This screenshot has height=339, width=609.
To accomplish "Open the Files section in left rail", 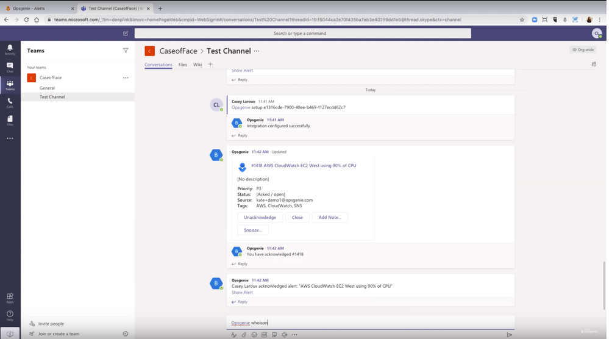I will [x=10, y=120].
